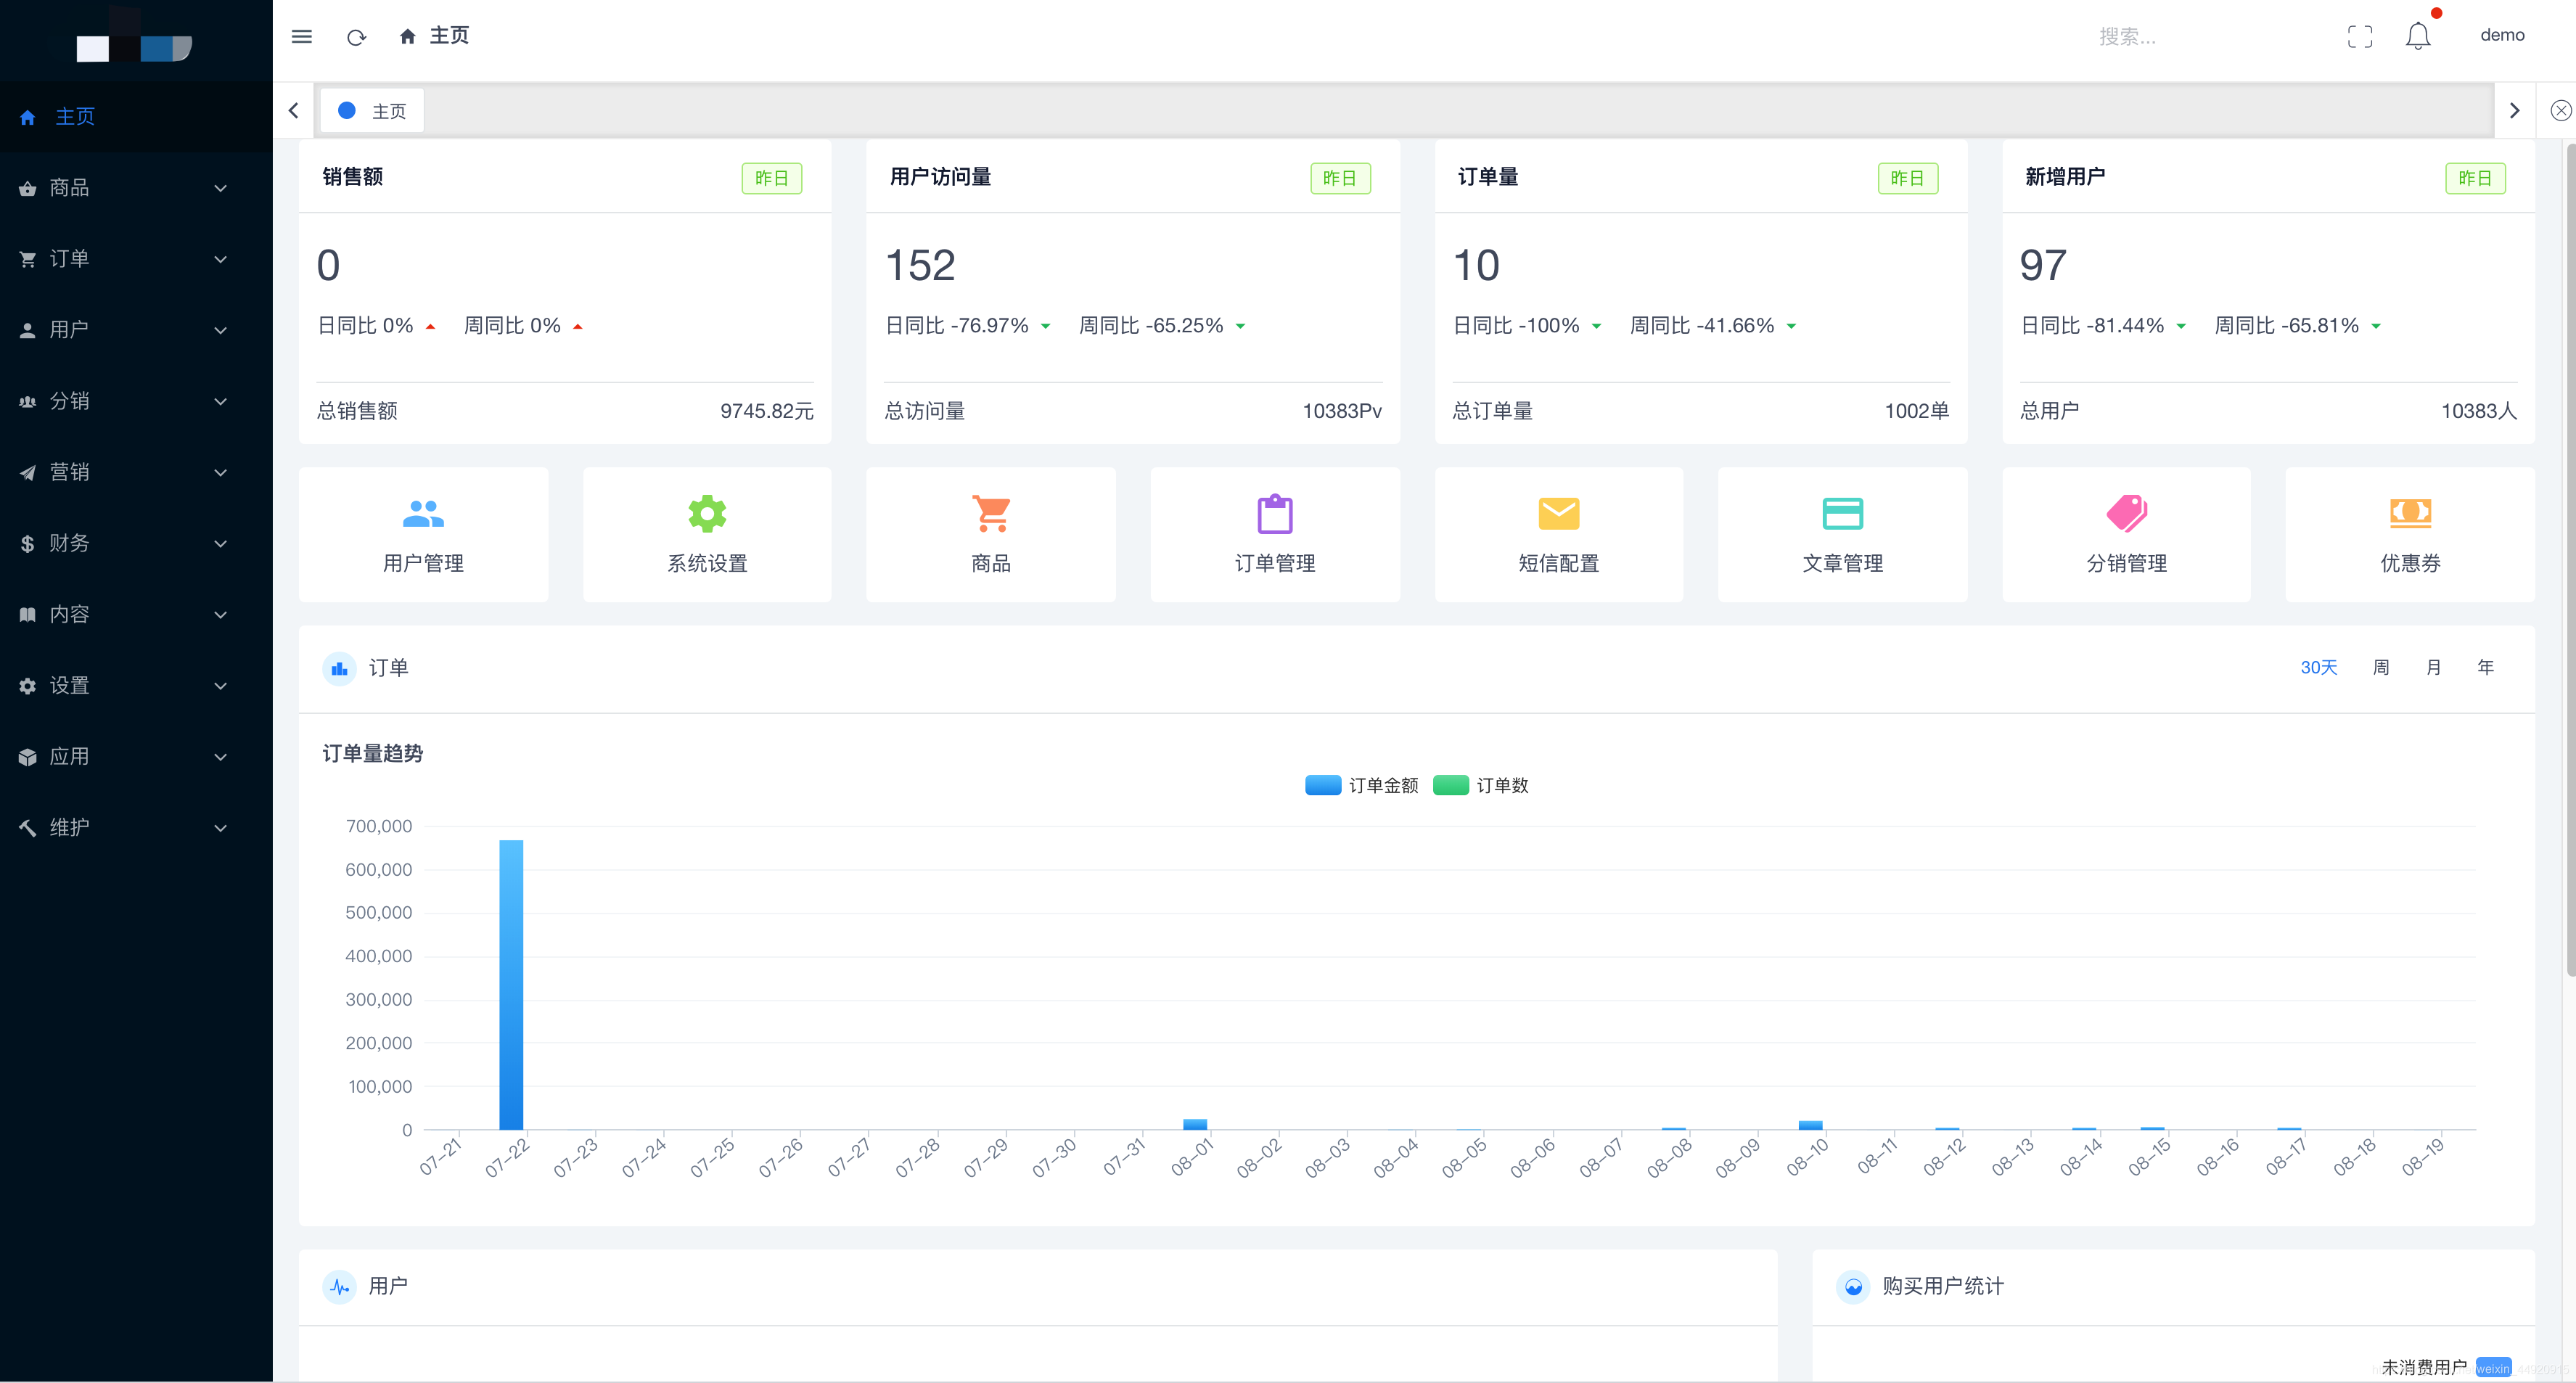Open 短信配置 envelope shortcut

click(1559, 535)
